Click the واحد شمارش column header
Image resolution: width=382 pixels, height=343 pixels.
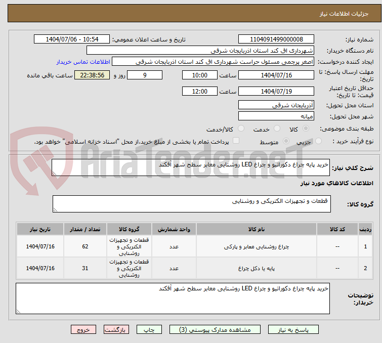(x=174, y=229)
